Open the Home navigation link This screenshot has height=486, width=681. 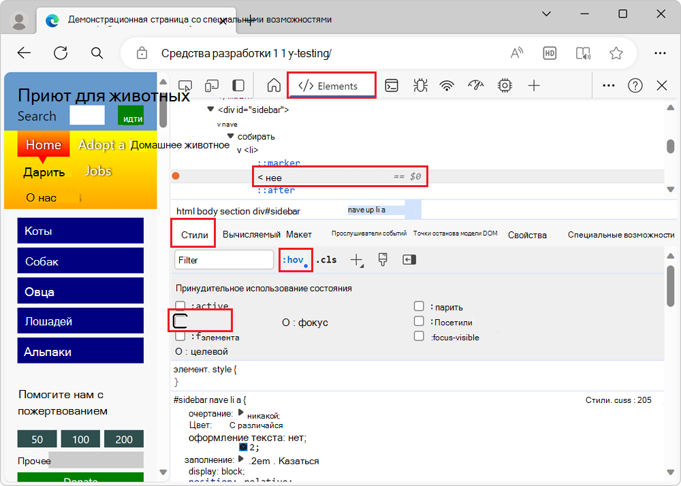click(44, 144)
